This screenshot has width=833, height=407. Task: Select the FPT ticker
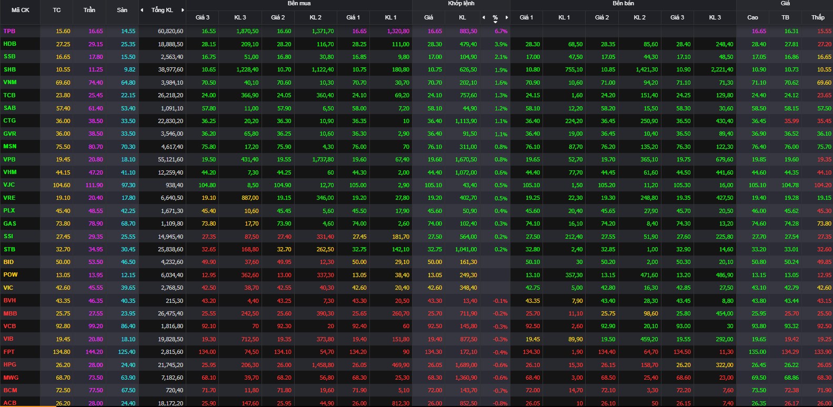coord(9,352)
